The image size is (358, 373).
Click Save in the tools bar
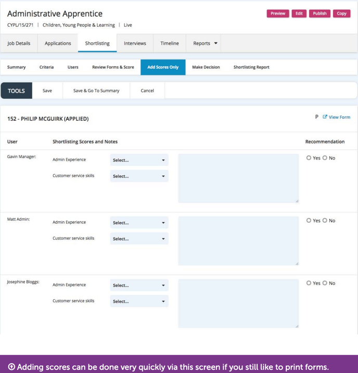47,91
